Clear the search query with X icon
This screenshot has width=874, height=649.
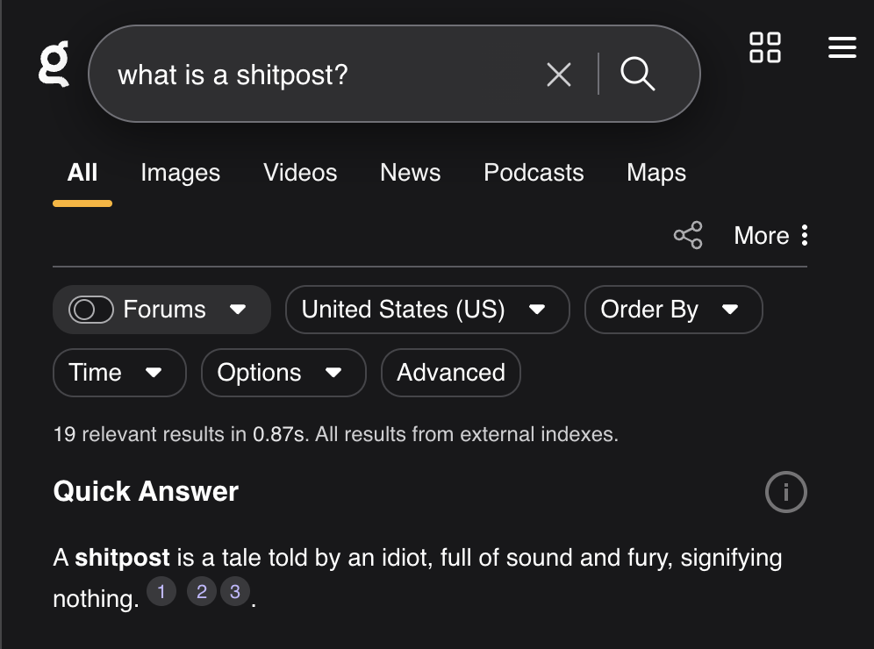coord(559,75)
